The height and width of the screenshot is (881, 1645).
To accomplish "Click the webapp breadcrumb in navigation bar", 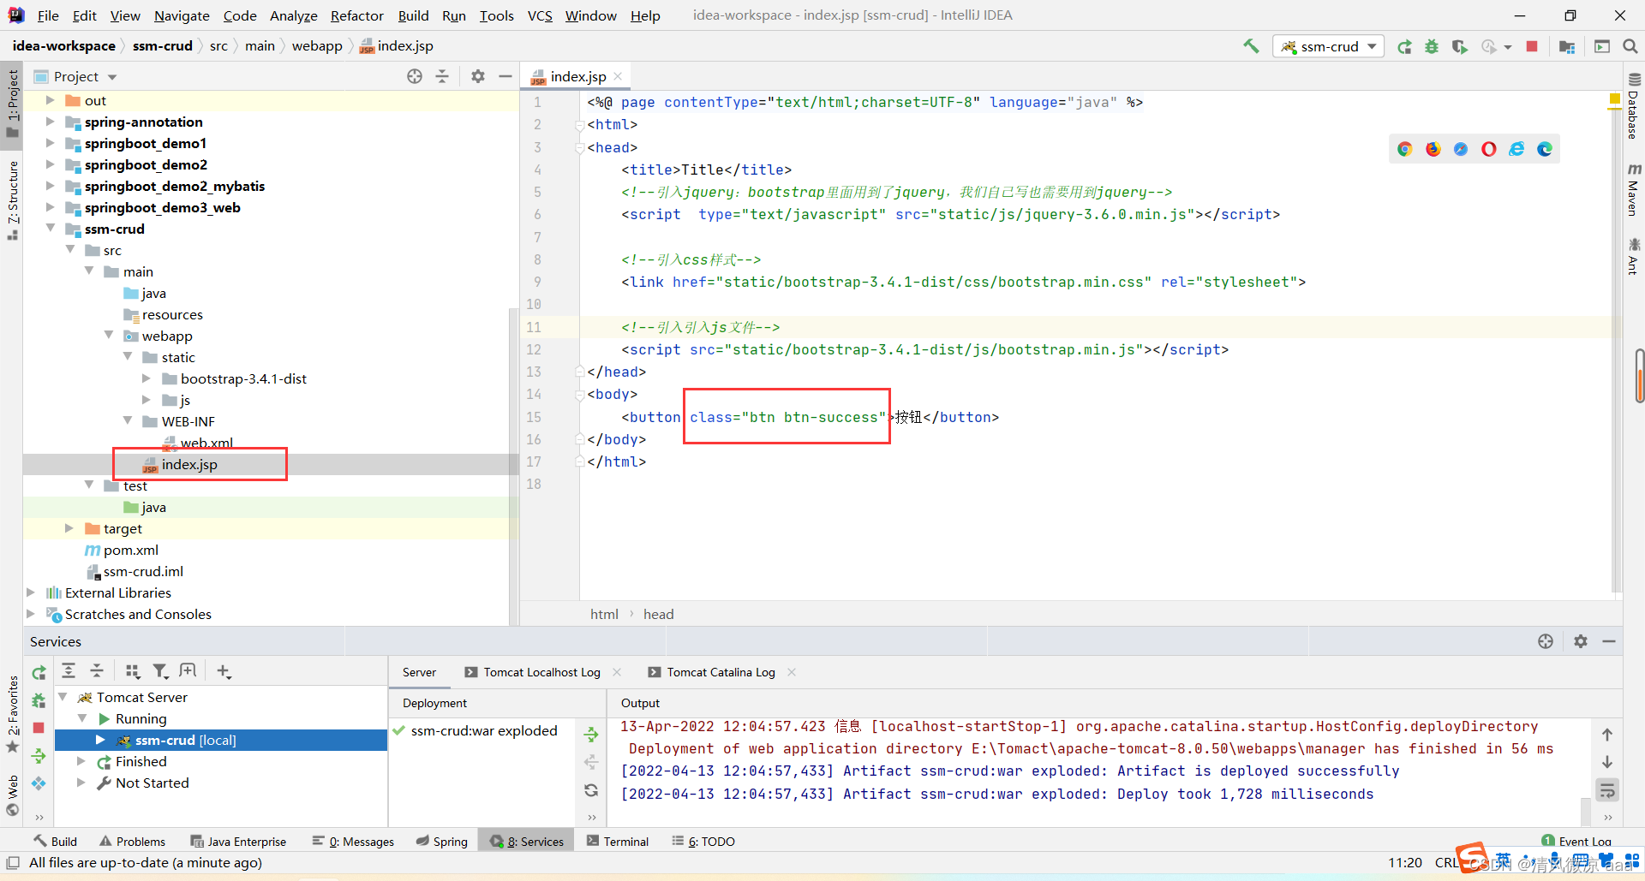I will pyautogui.click(x=317, y=46).
